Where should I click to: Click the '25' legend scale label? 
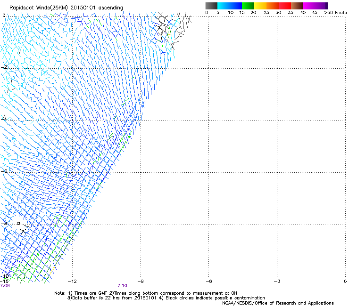[266, 13]
